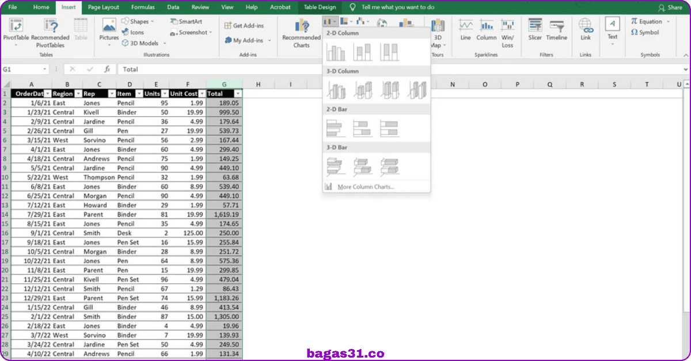Expand the Shapes dropdown
691x361 pixels.
152,21
